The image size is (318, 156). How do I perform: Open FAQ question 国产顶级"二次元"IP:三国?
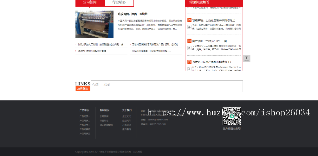(210, 41)
